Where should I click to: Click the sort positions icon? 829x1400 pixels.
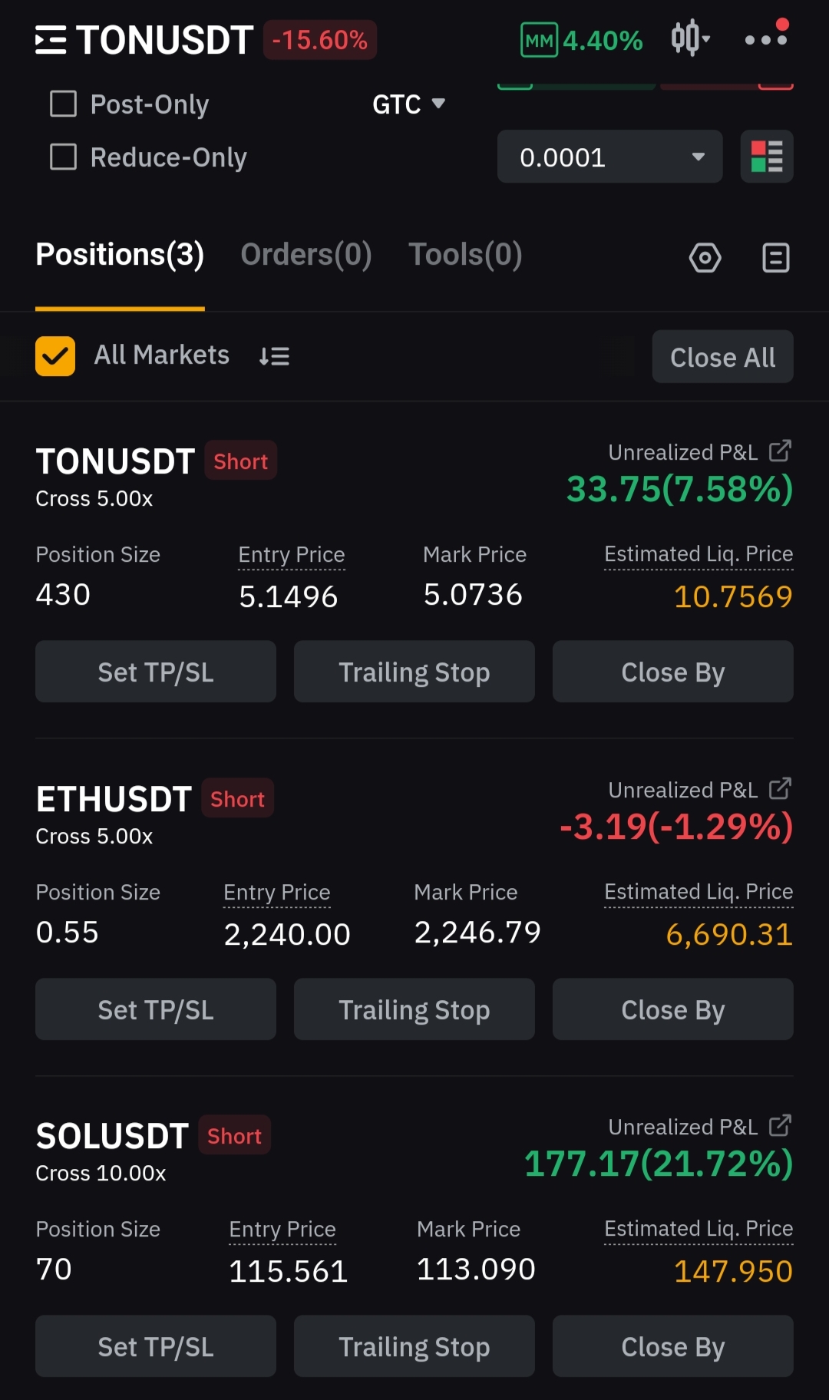[274, 356]
